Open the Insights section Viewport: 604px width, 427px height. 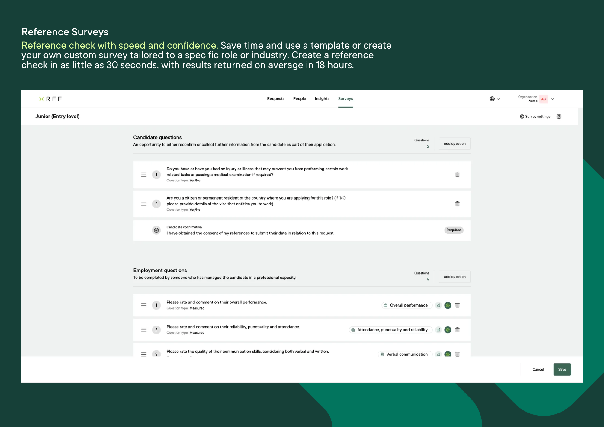point(322,99)
